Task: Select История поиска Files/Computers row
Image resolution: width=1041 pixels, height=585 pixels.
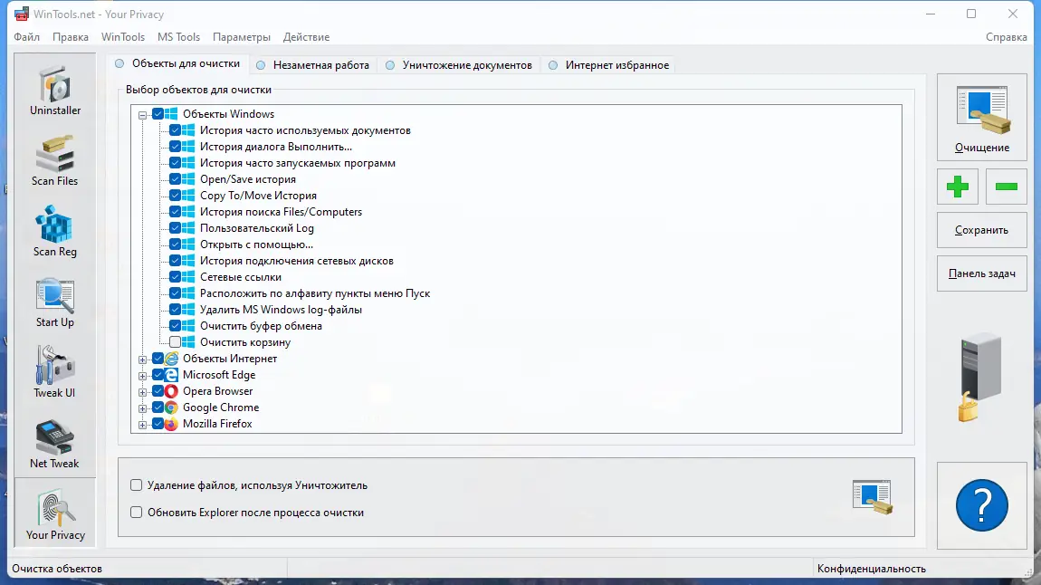Action: [281, 212]
